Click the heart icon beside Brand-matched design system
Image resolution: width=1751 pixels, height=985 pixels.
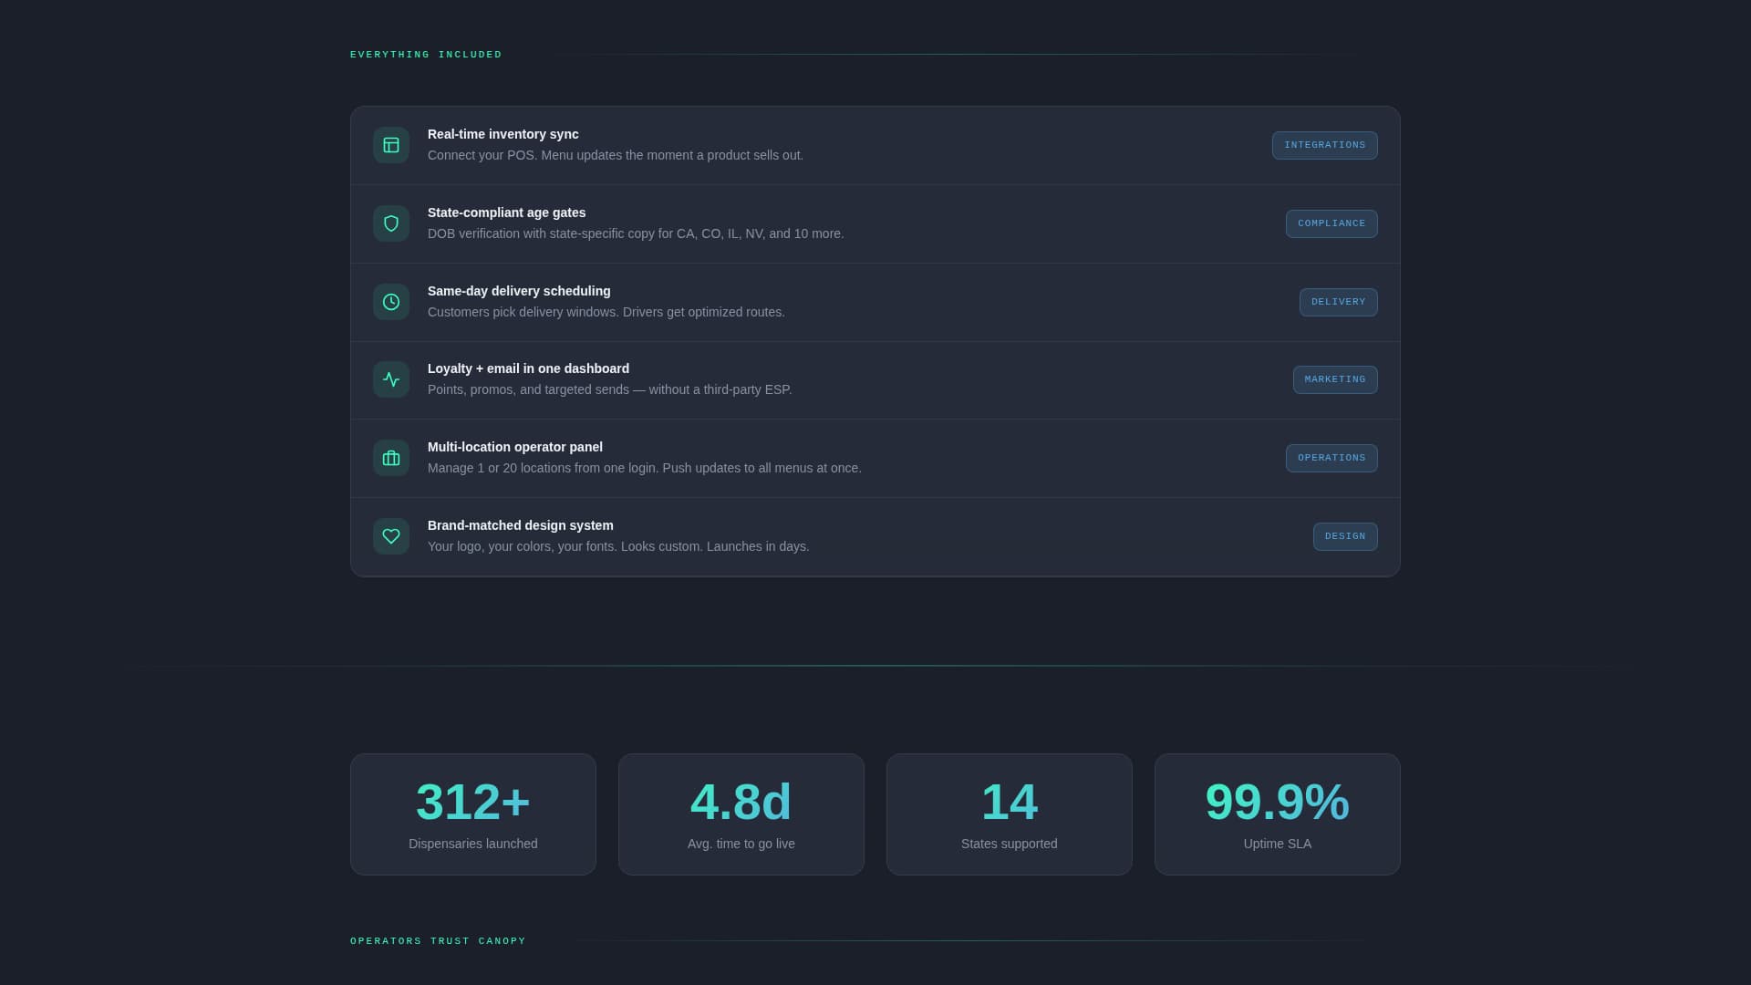pyautogui.click(x=390, y=536)
